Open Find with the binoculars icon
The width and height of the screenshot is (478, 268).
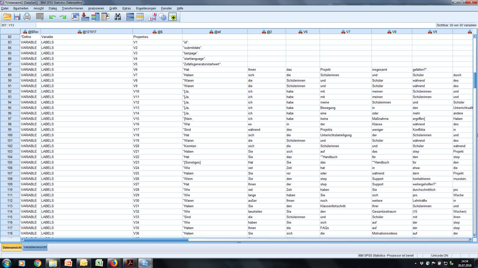[x=118, y=17]
